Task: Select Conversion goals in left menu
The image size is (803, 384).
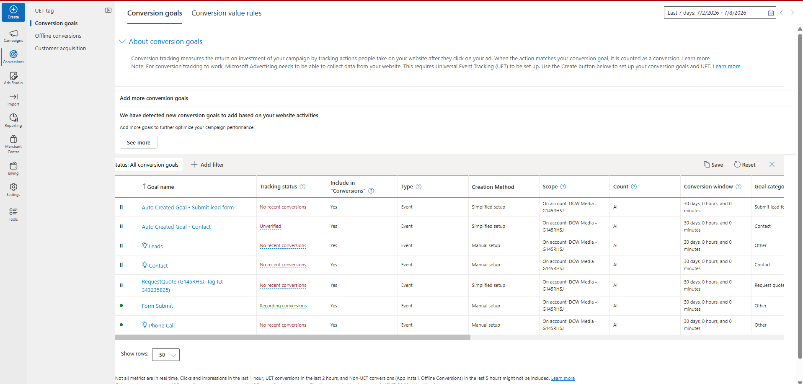Action: 56,23
